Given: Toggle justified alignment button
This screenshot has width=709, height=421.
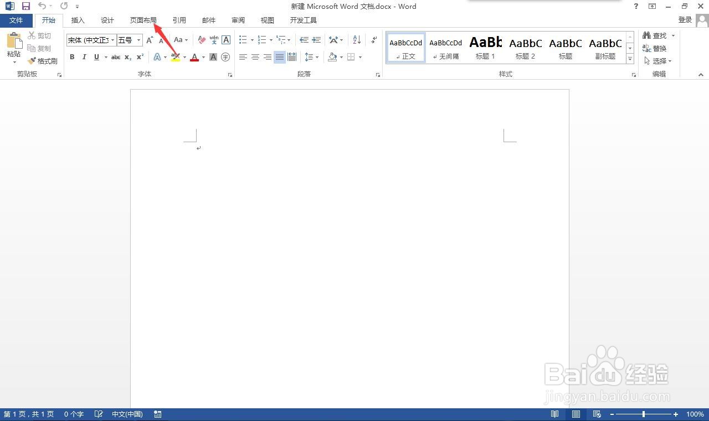Looking at the screenshot, I should (280, 57).
